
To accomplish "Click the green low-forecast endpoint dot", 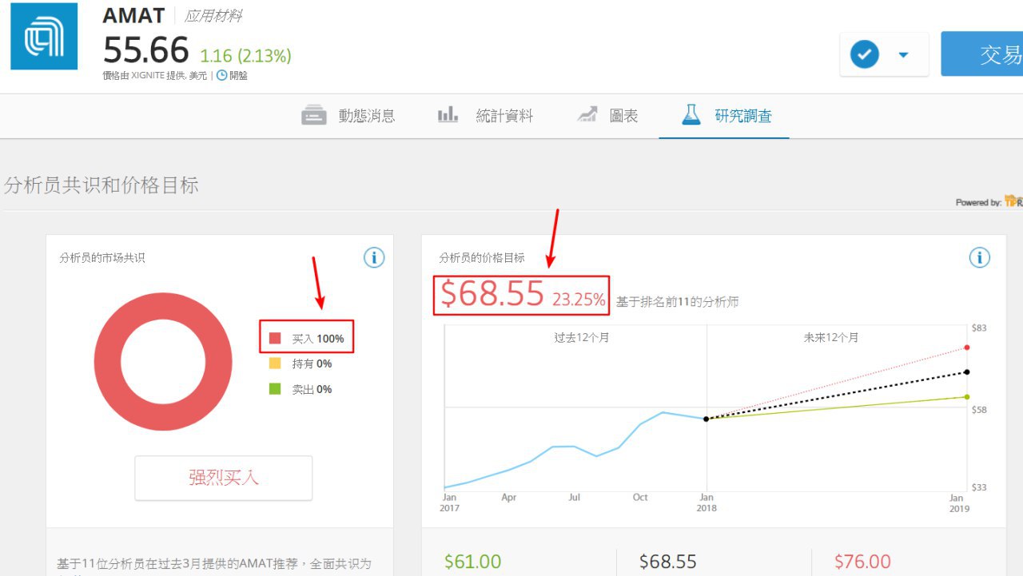I will [967, 397].
